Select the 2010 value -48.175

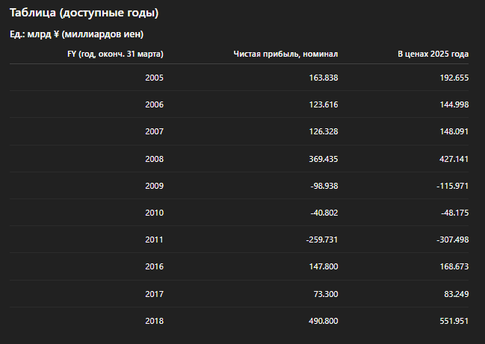(454, 213)
